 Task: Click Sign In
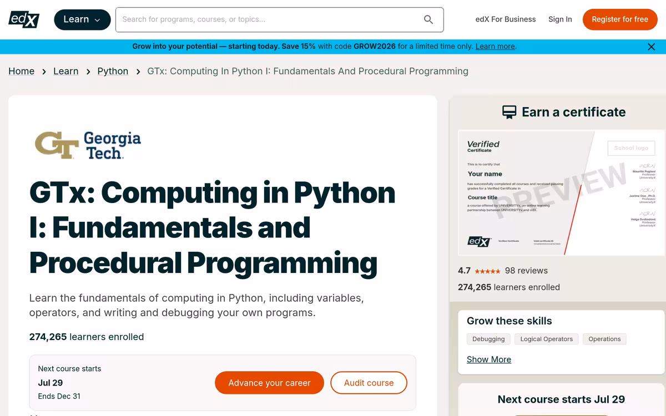pos(560,19)
